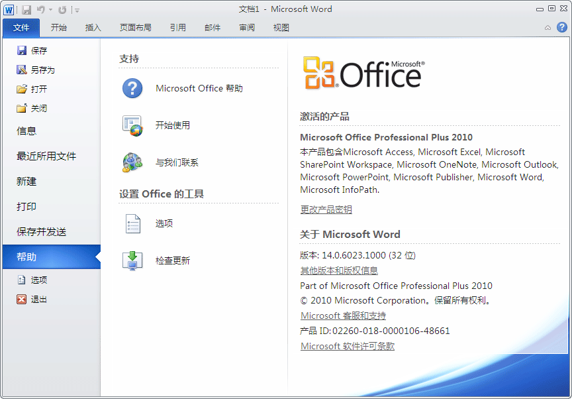Click the 检查更新 check for updates icon
This screenshot has width=572, height=399.
click(x=132, y=260)
